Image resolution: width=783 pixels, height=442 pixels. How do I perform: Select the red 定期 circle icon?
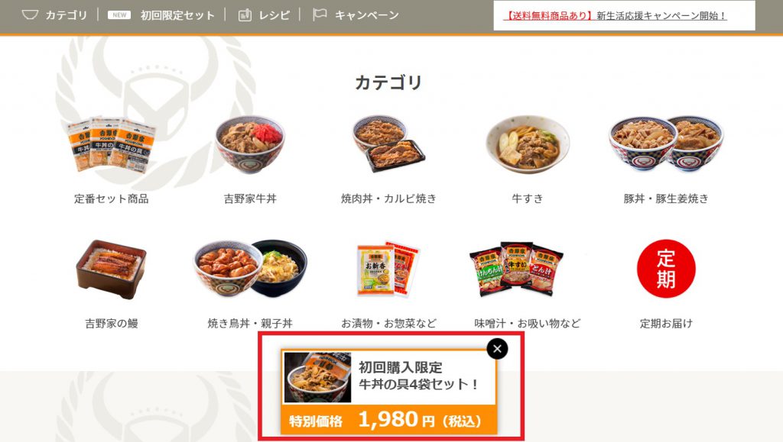pos(666,269)
